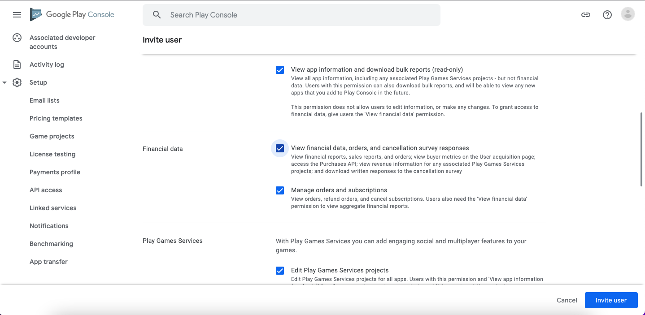Click the Invite user button

(x=611, y=300)
